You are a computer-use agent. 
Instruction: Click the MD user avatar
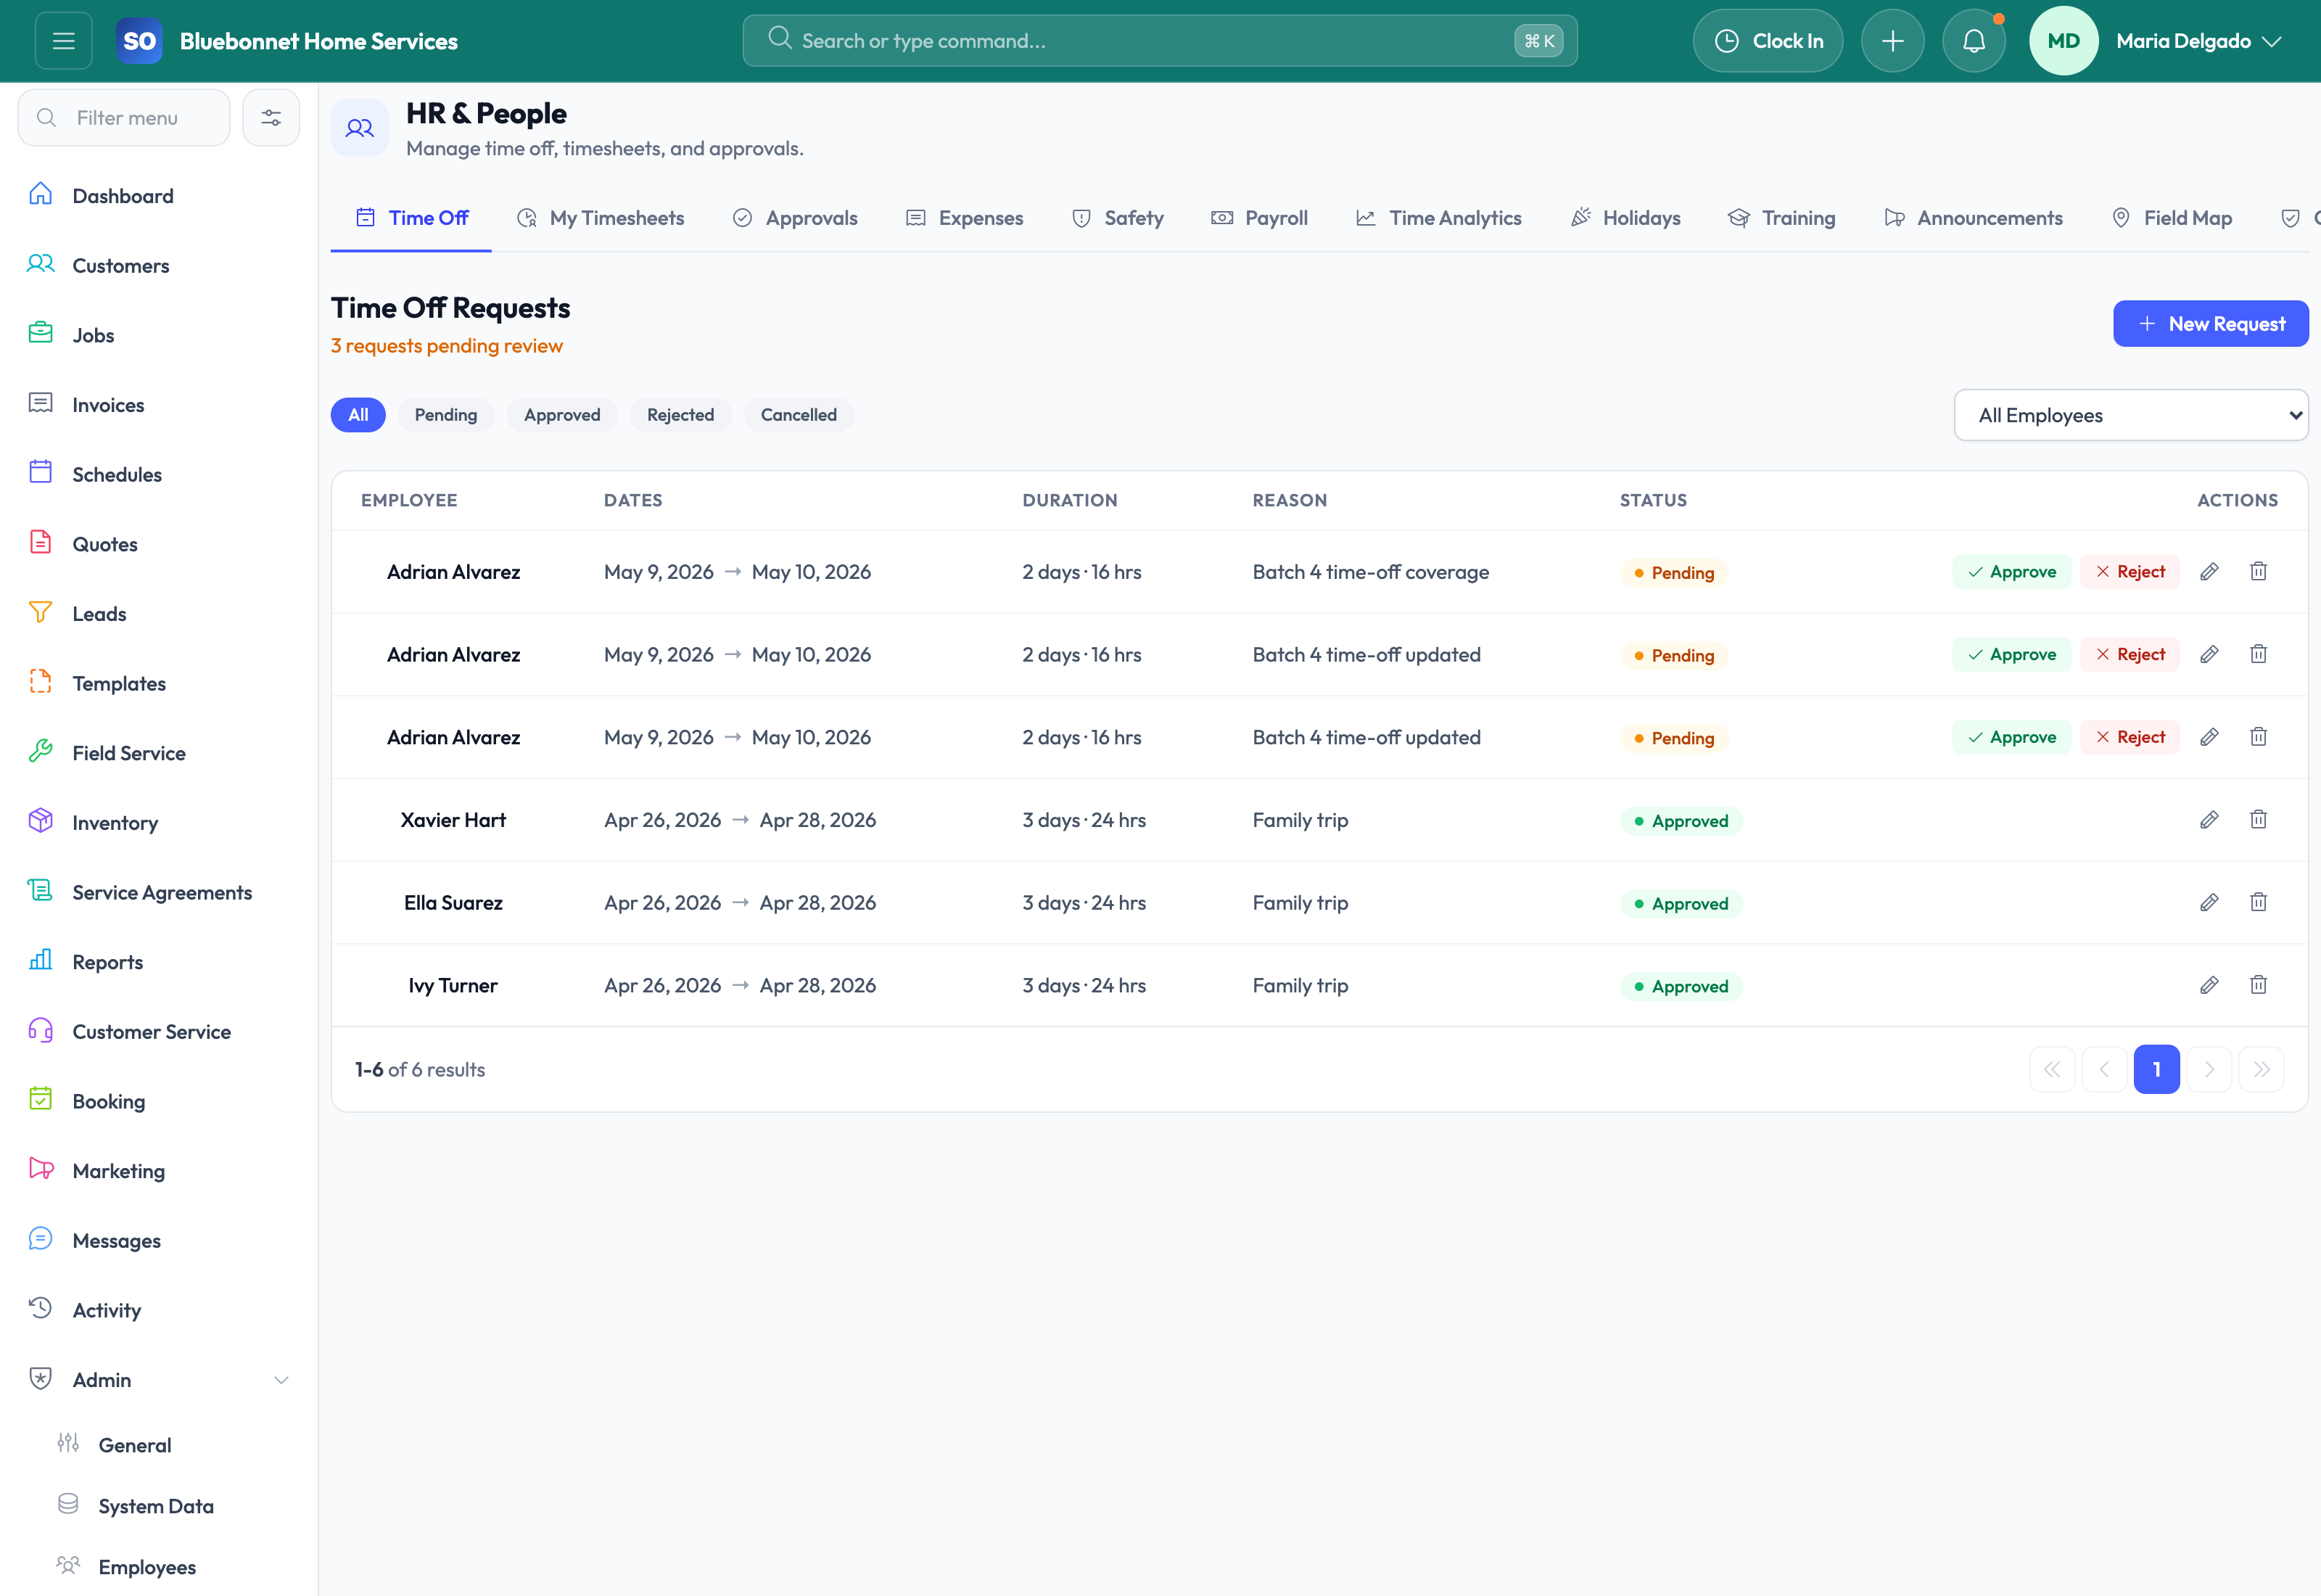(2063, 41)
